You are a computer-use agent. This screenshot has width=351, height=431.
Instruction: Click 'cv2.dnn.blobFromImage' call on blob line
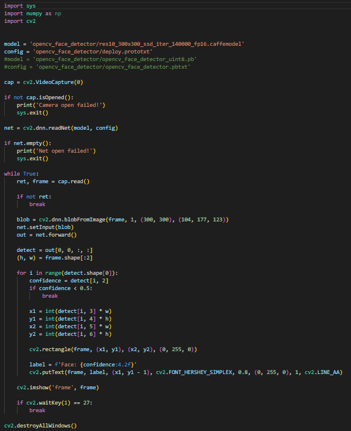point(72,220)
